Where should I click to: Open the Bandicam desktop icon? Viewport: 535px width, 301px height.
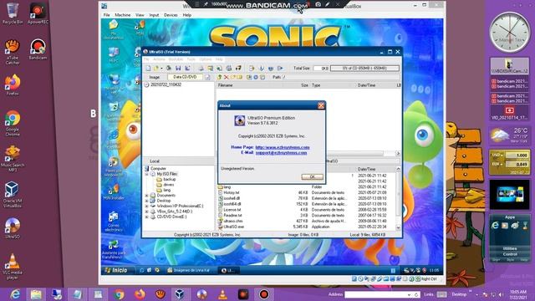38,49
